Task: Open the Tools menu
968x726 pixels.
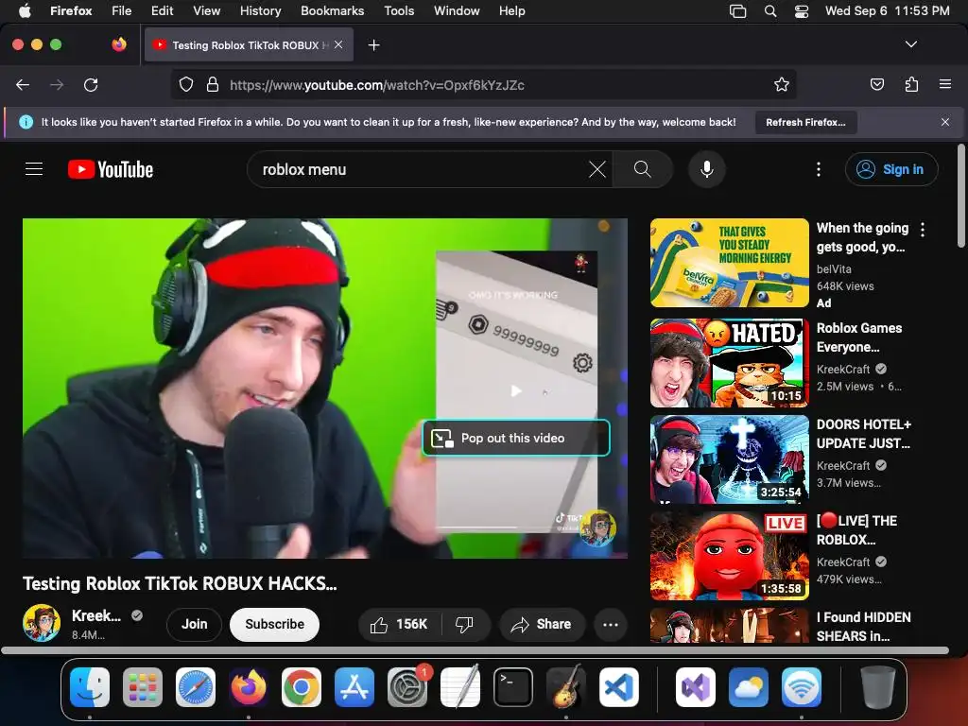Action: [399, 11]
